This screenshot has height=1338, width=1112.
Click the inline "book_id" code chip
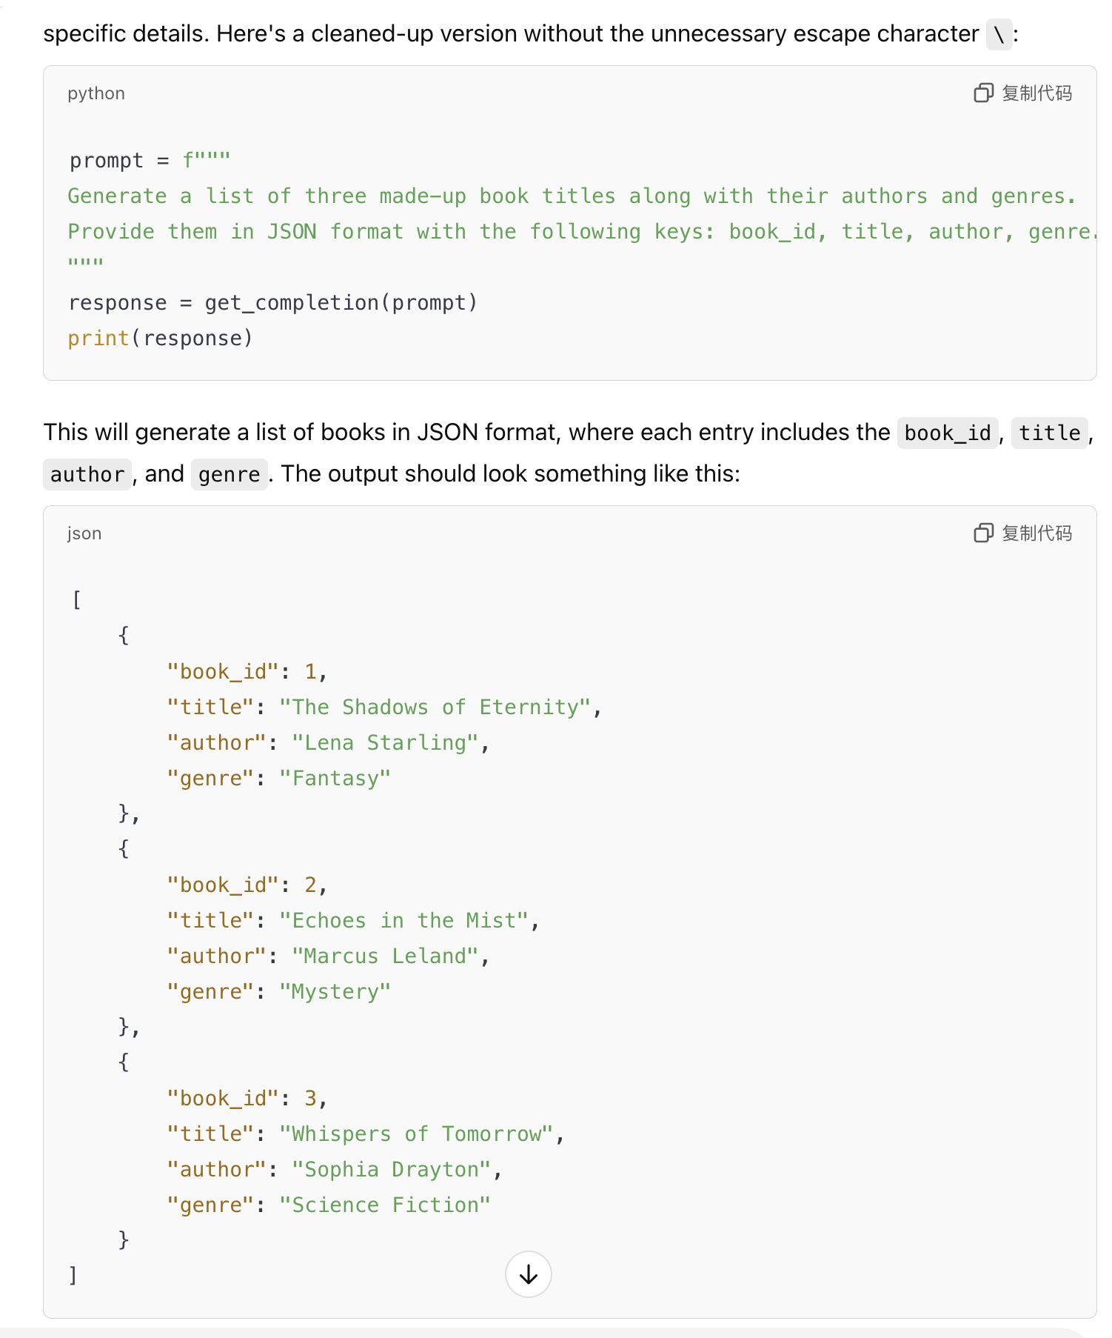(948, 433)
